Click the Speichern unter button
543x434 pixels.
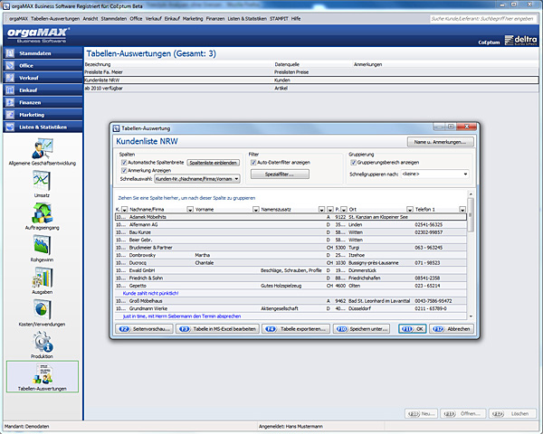pyautogui.click(x=361, y=329)
